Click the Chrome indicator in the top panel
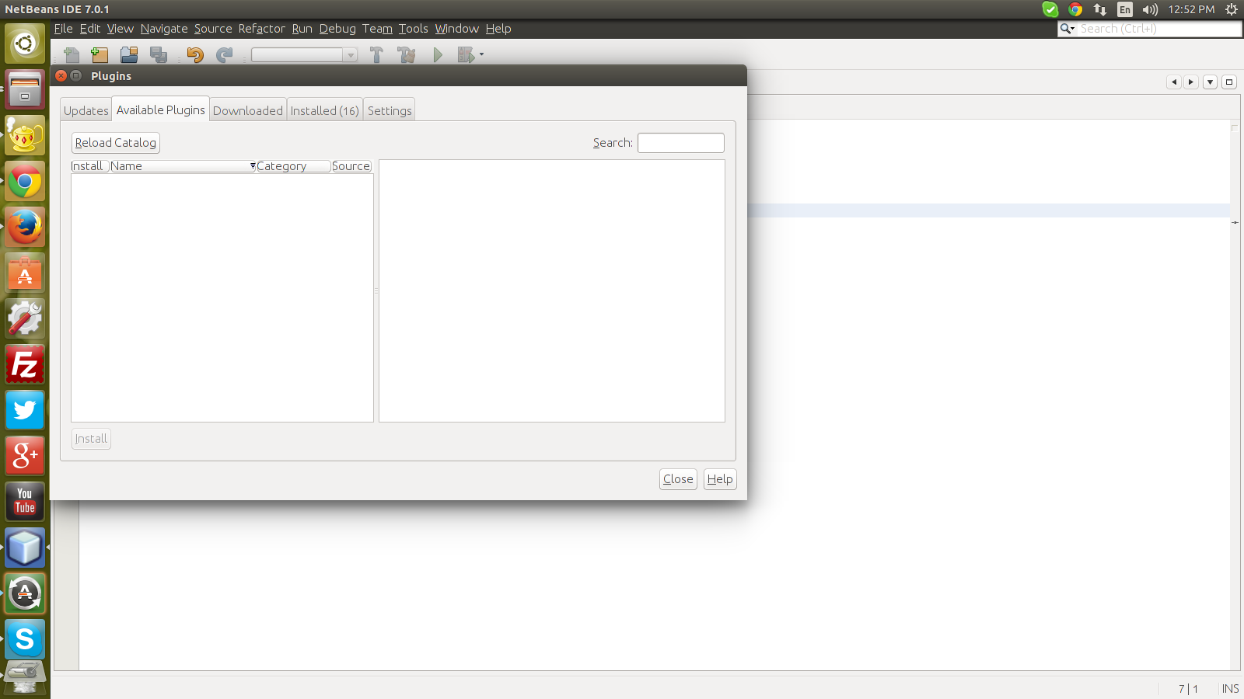Image resolution: width=1244 pixels, height=699 pixels. 1075,9
